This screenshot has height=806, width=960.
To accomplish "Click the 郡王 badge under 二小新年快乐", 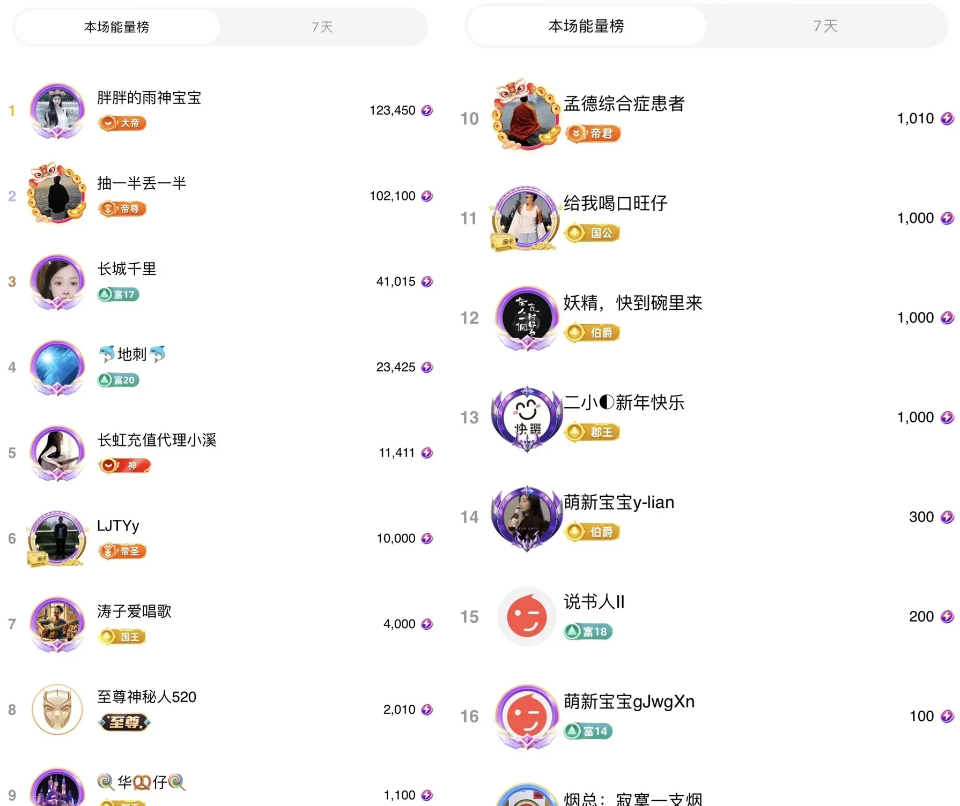I will tap(592, 432).
